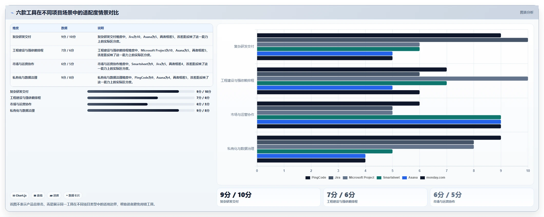
Task: Open the 7分 / 6分 工程建设与强依赖排程 data card
Action: [x=375, y=197]
